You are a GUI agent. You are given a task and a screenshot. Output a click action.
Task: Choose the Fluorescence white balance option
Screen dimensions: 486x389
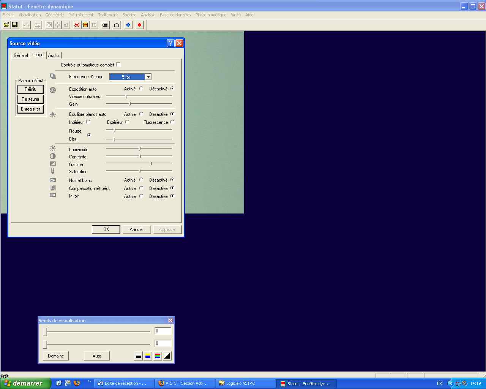click(x=172, y=122)
